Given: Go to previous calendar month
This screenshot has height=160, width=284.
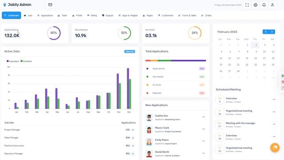Looking at the screenshot, I should 266,32.
